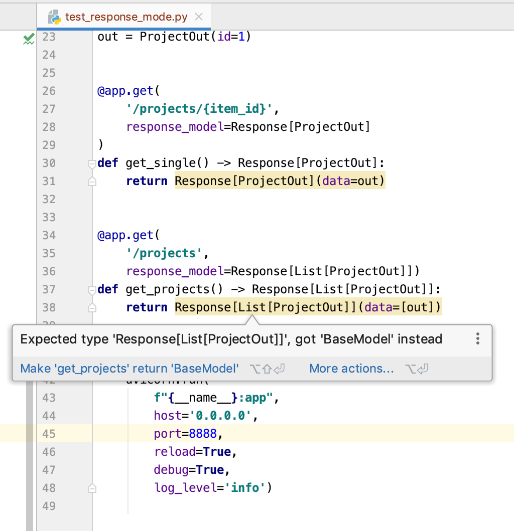Click line number 26 in the gutter
This screenshot has width=514, height=531.
pos(49,91)
